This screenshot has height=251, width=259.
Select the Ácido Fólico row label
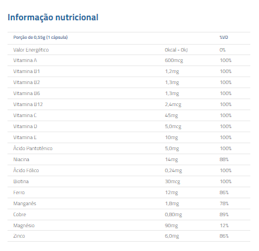[x=26, y=170]
